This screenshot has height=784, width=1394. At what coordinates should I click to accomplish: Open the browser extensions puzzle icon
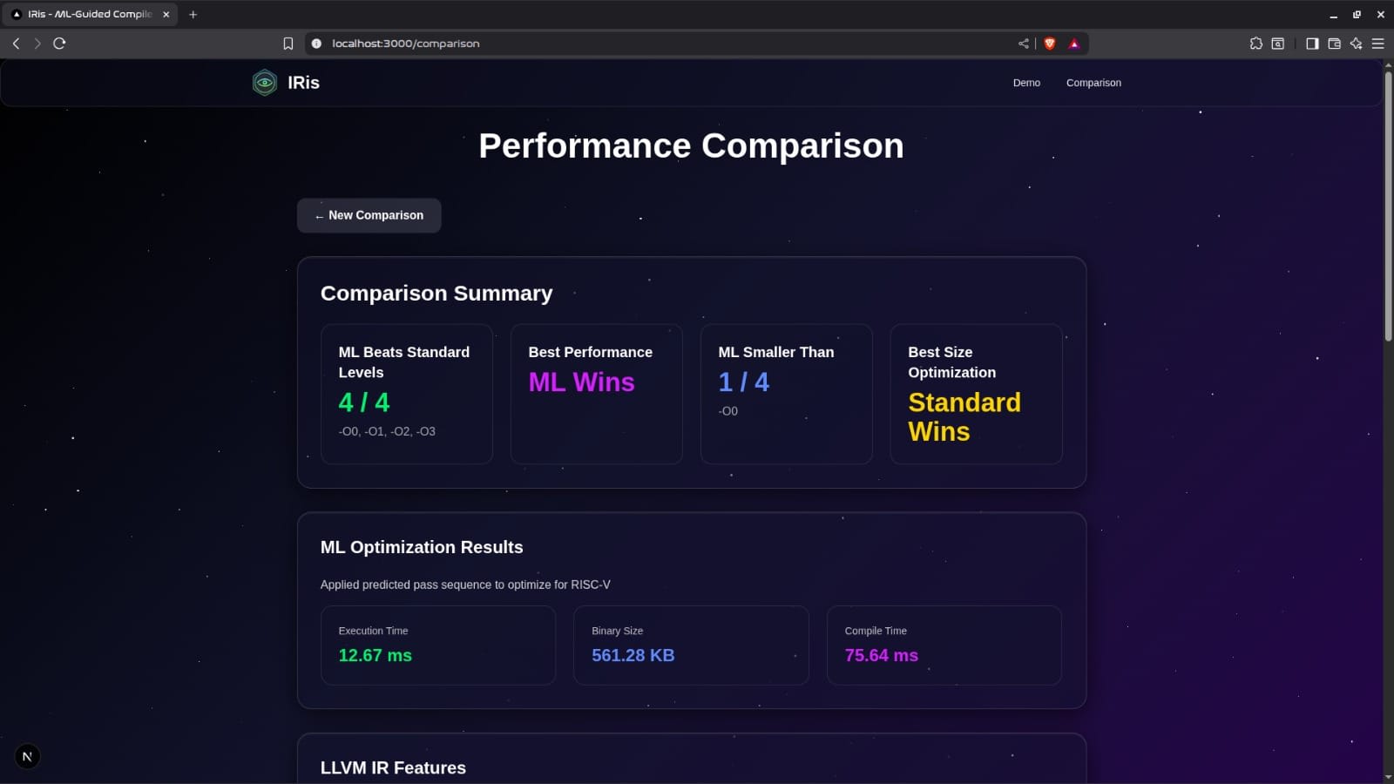1255,44
